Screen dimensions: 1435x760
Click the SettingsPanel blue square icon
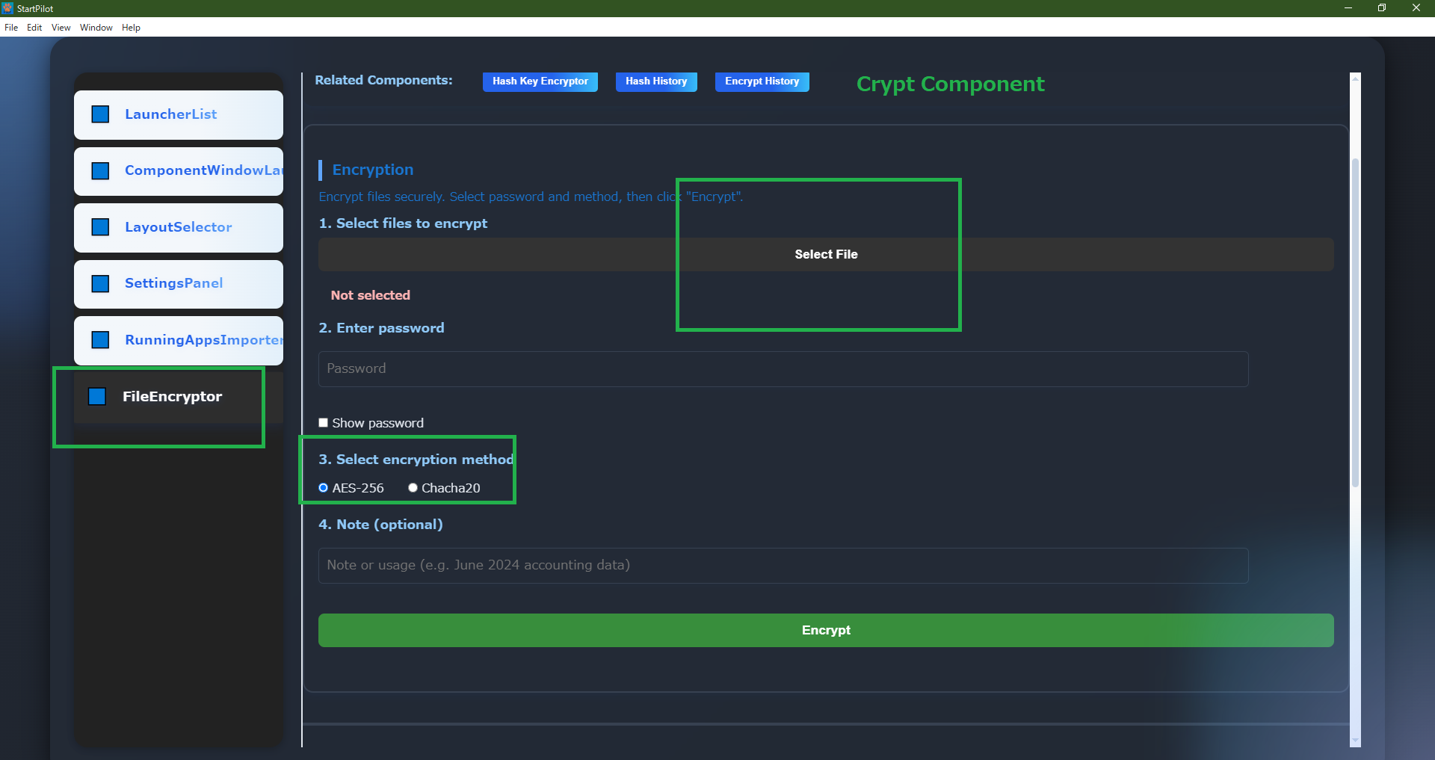click(100, 284)
